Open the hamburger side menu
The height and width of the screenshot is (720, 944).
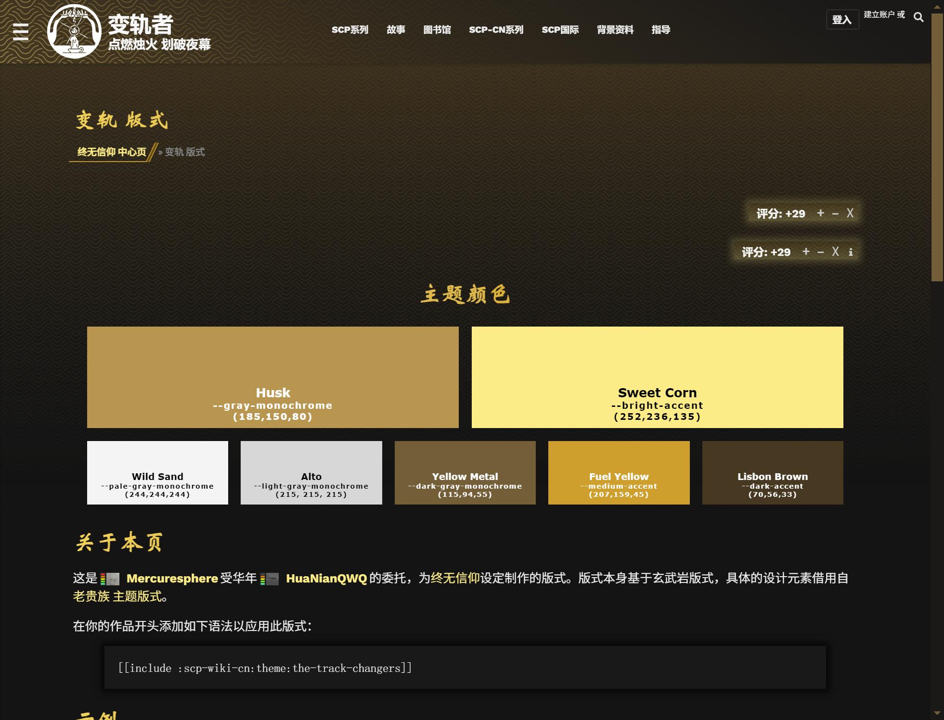[21, 32]
